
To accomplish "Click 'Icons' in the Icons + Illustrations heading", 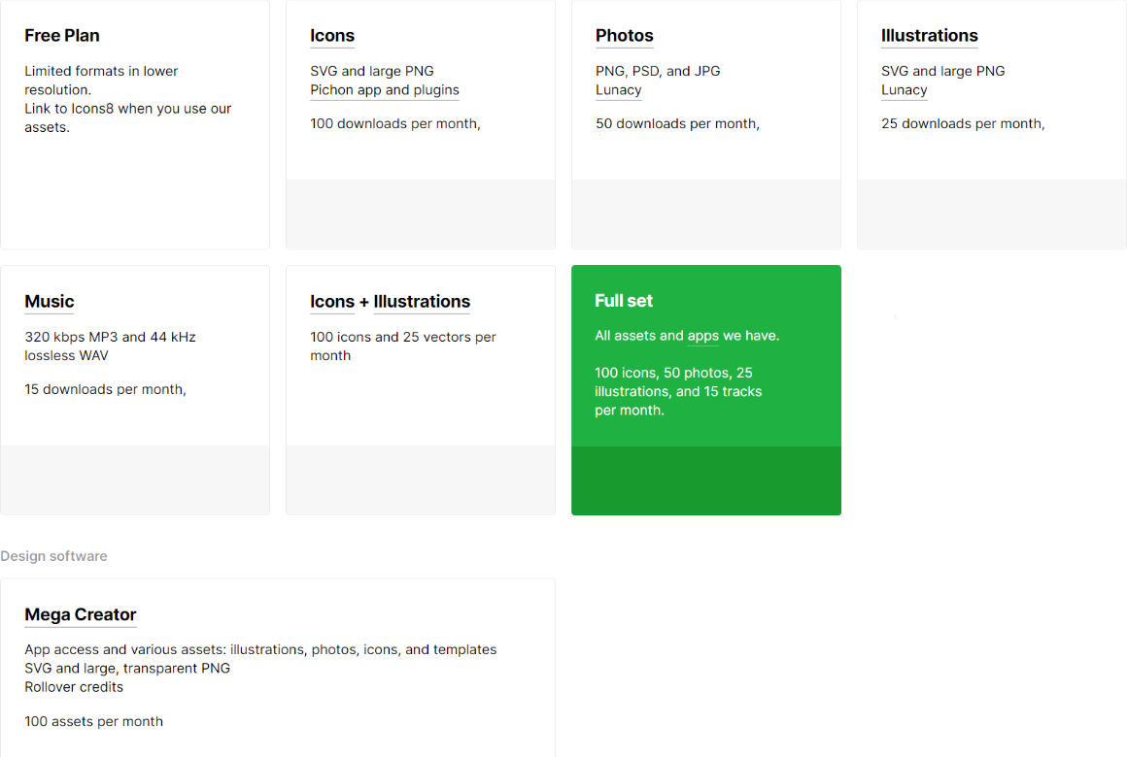I will pyautogui.click(x=332, y=302).
